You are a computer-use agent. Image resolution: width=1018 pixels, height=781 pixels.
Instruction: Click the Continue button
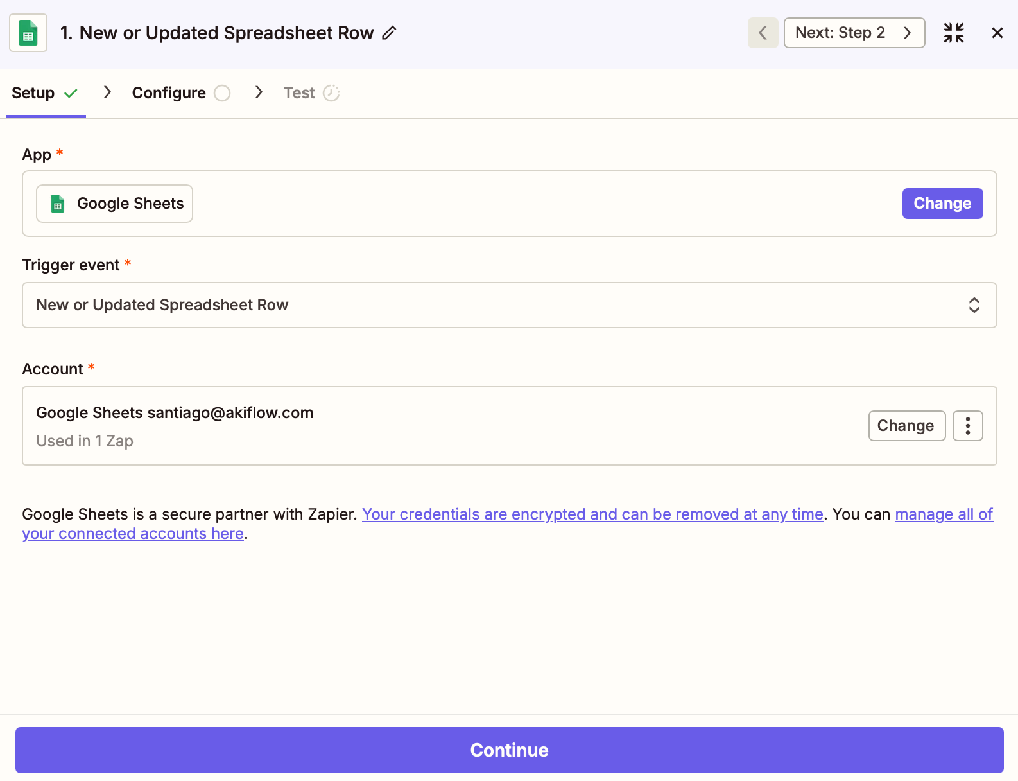coord(510,750)
